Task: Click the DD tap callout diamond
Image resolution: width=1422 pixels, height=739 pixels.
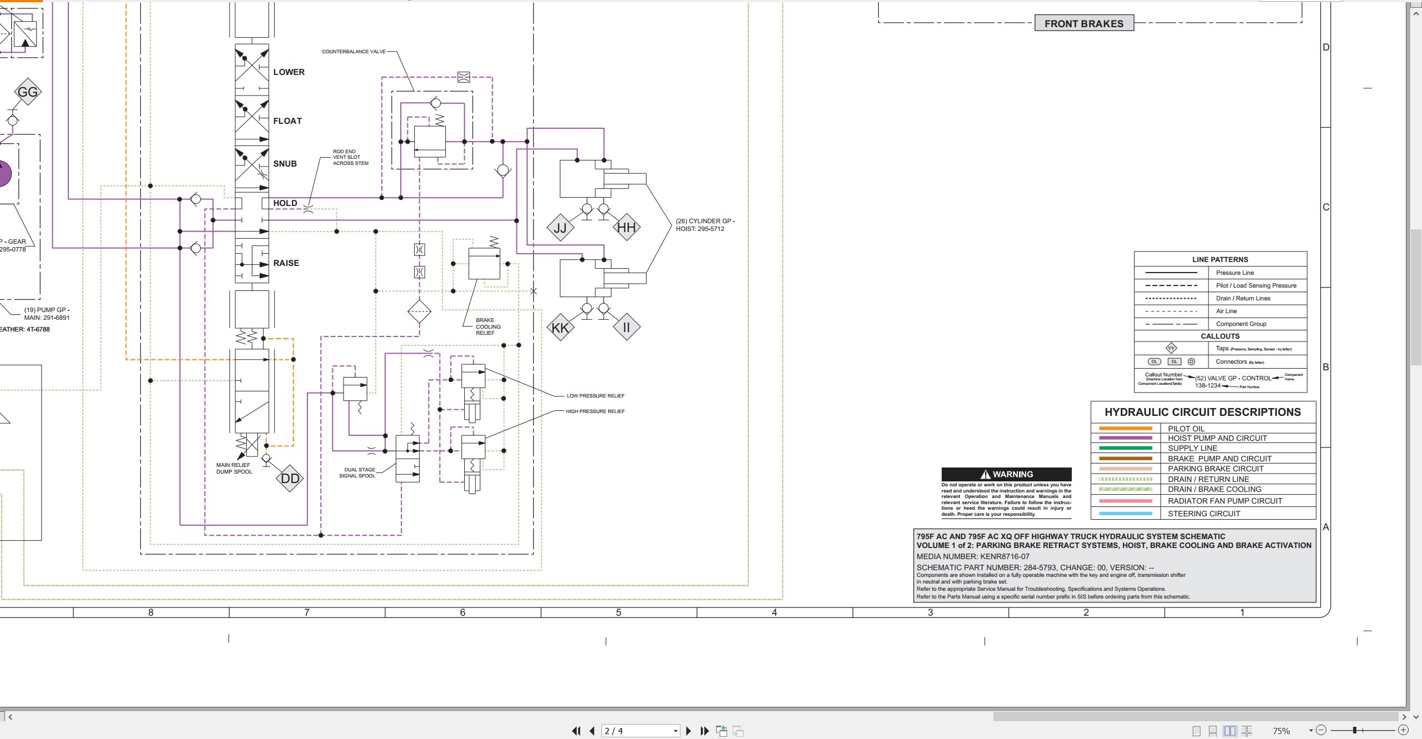Action: [290, 478]
